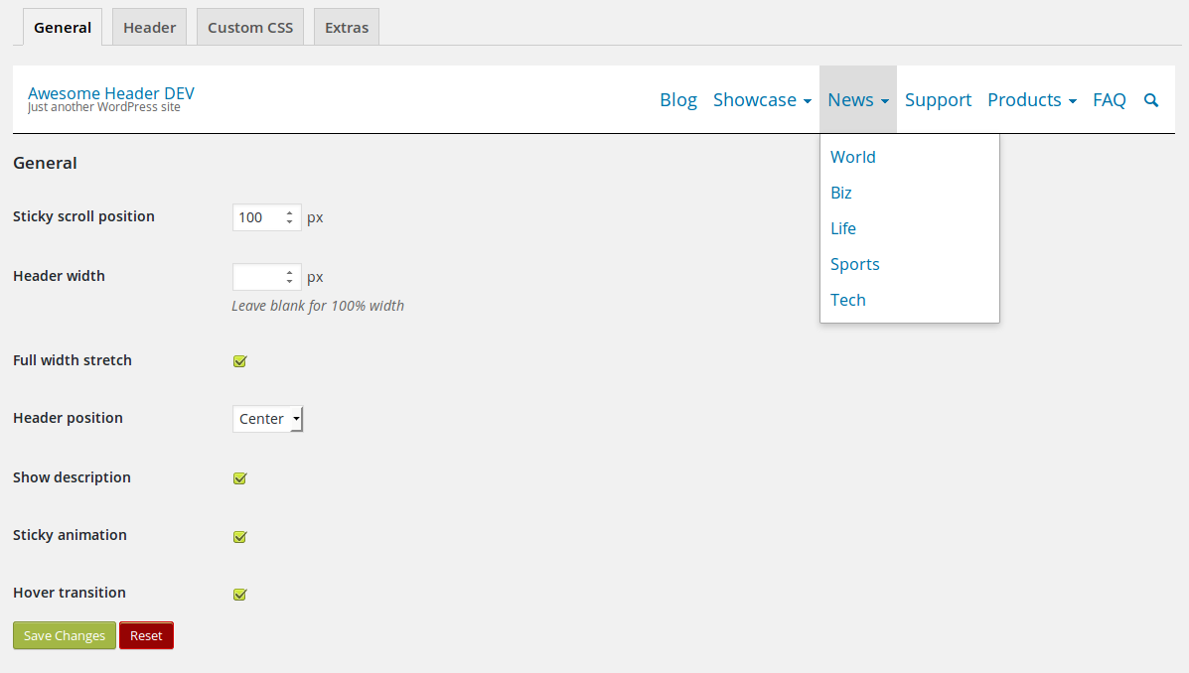Image resolution: width=1189 pixels, height=673 pixels.
Task: Uncheck the Show description checkbox
Action: 239,478
